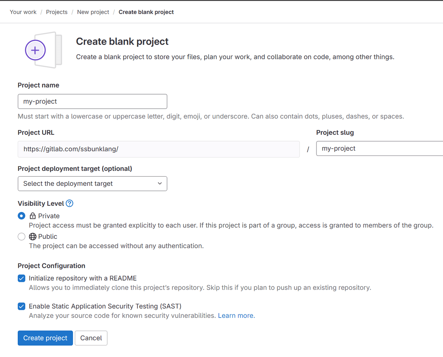
Task: Go to the New project breadcrumb
Action: coord(93,12)
